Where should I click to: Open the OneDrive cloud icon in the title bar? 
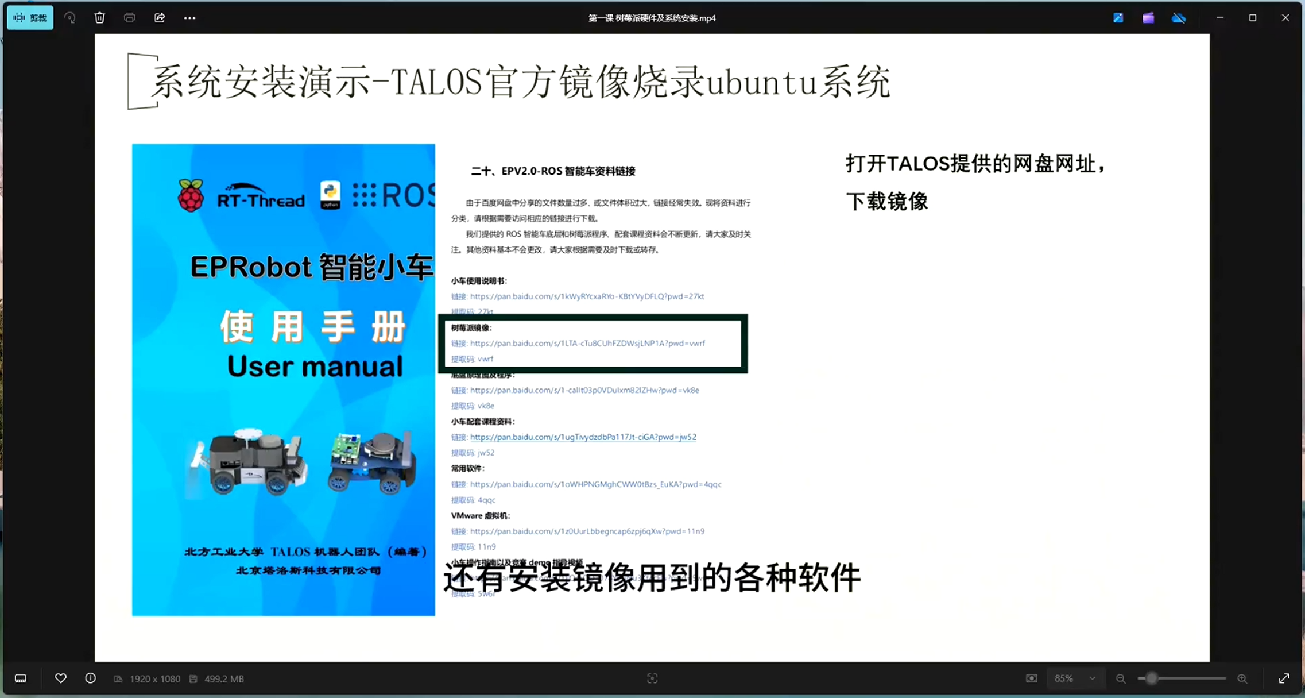click(x=1178, y=18)
